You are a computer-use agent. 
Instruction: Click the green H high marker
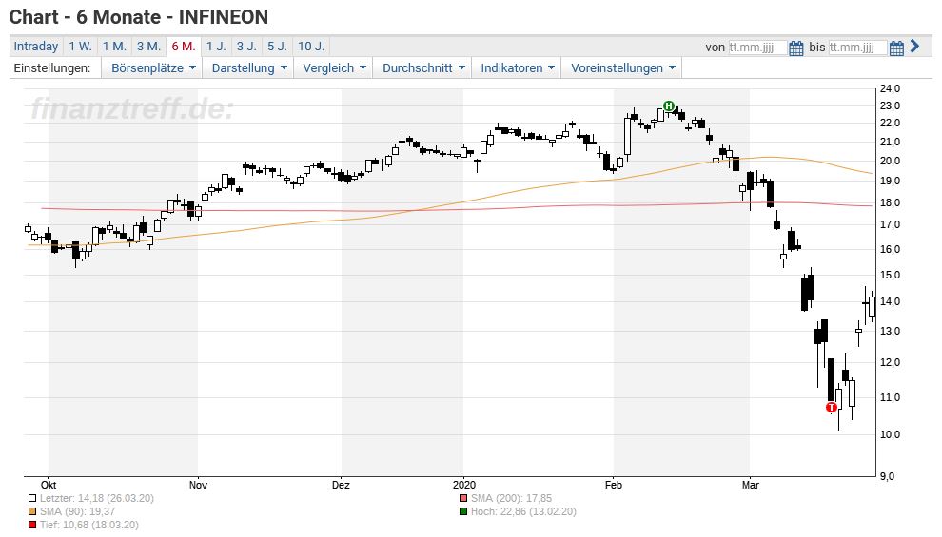point(669,106)
